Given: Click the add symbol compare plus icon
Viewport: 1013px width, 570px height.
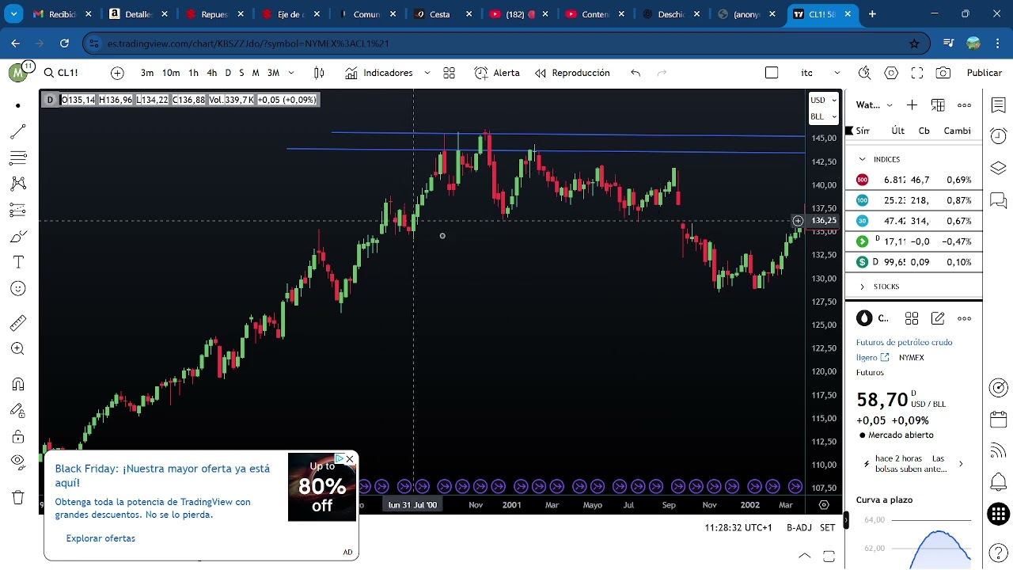Looking at the screenshot, I should coord(117,73).
